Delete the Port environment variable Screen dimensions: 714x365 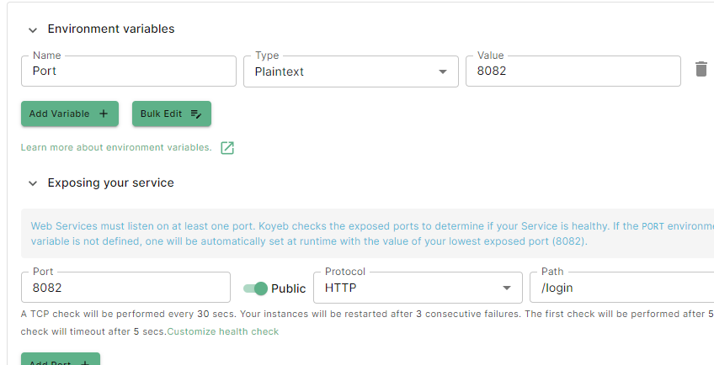(701, 70)
